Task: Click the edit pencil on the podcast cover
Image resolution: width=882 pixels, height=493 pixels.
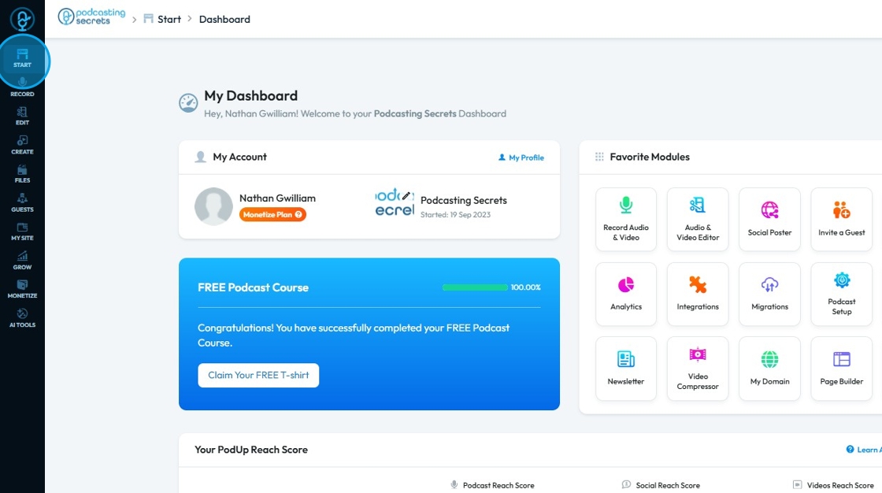Action: click(406, 196)
